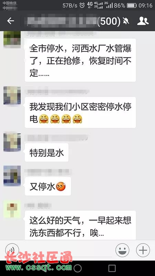
Task: Open the plus attachments menu
Action: coord(143,250)
